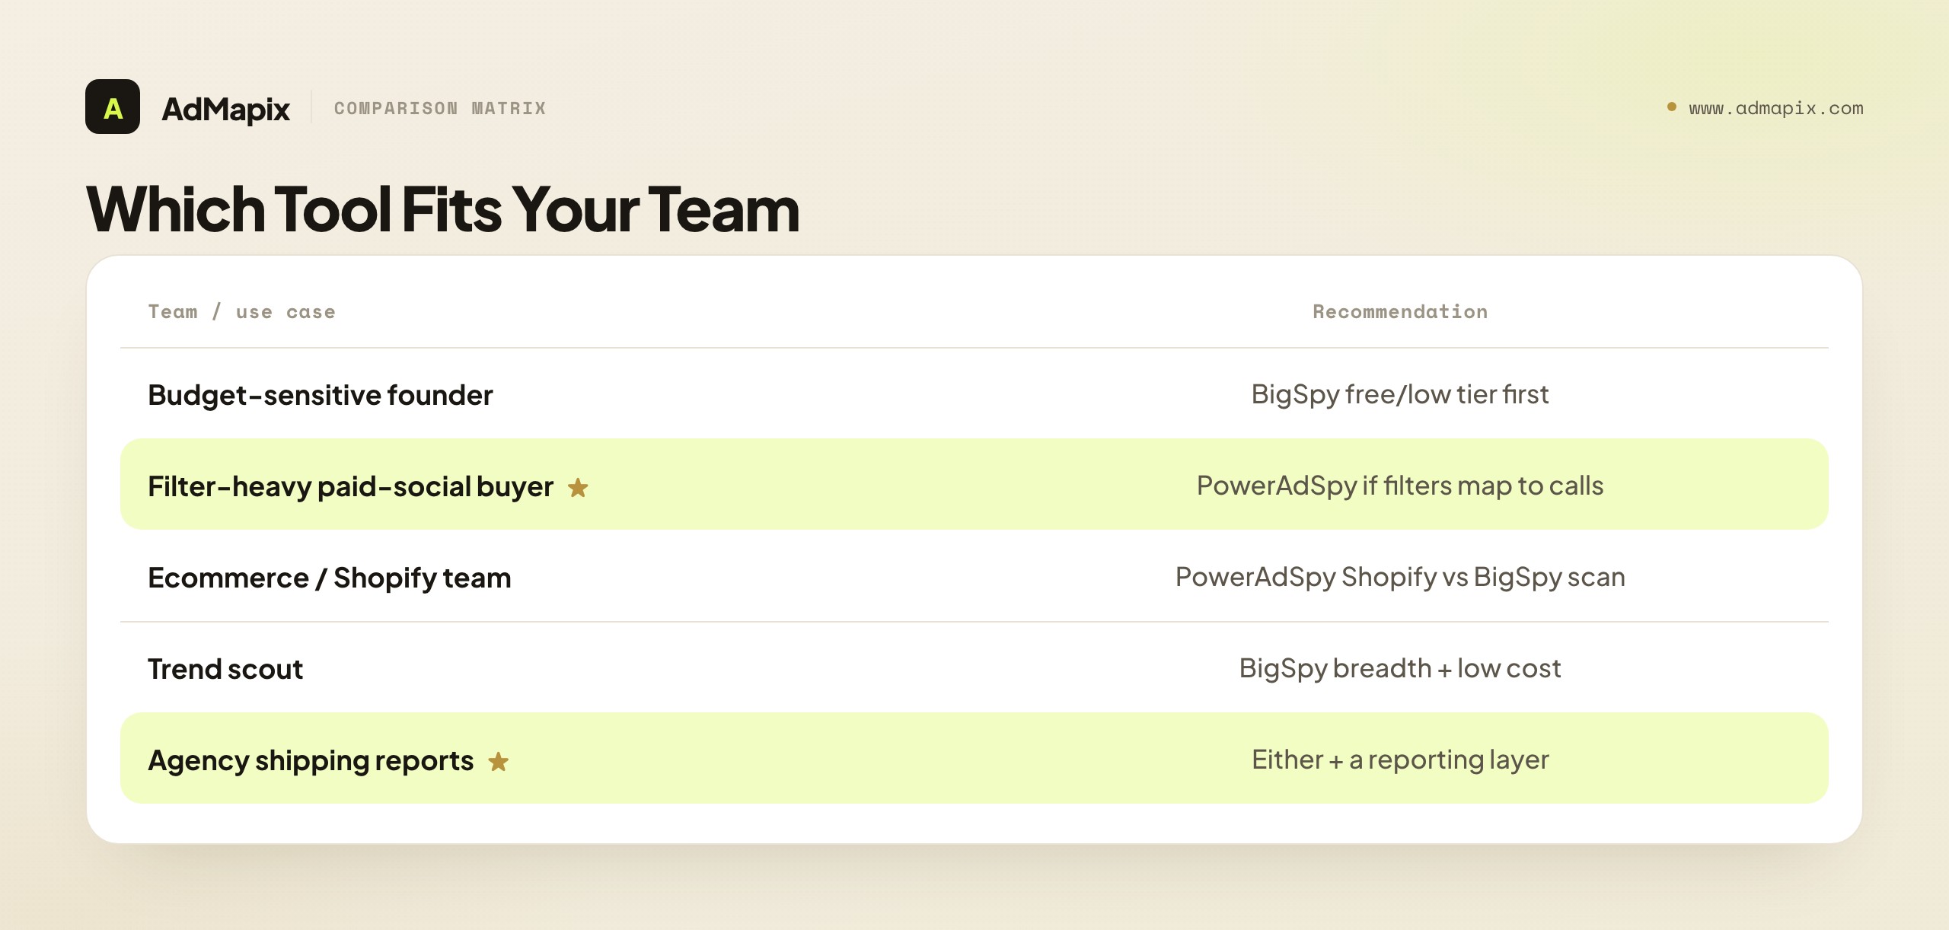Click the Team / use case column header
Screen dimensions: 1949x930
[242, 312]
